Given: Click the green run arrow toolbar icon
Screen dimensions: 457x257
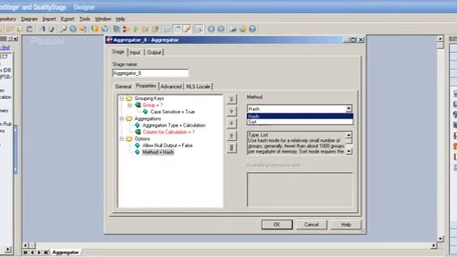Looking at the screenshot, I should 136,29.
